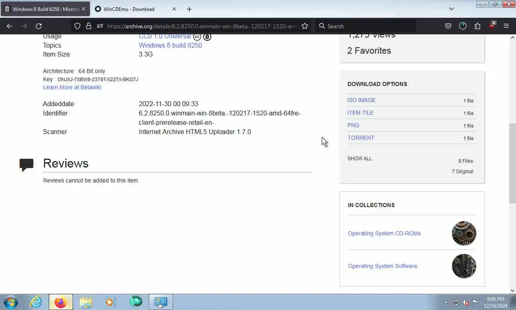Open a new browser tab
The width and height of the screenshot is (516, 310).
point(189,9)
